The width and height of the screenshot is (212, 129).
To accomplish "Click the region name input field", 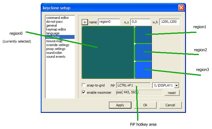I will click(109, 22).
